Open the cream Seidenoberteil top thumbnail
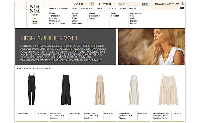Viewport: 203px width, 123px height. [168, 90]
